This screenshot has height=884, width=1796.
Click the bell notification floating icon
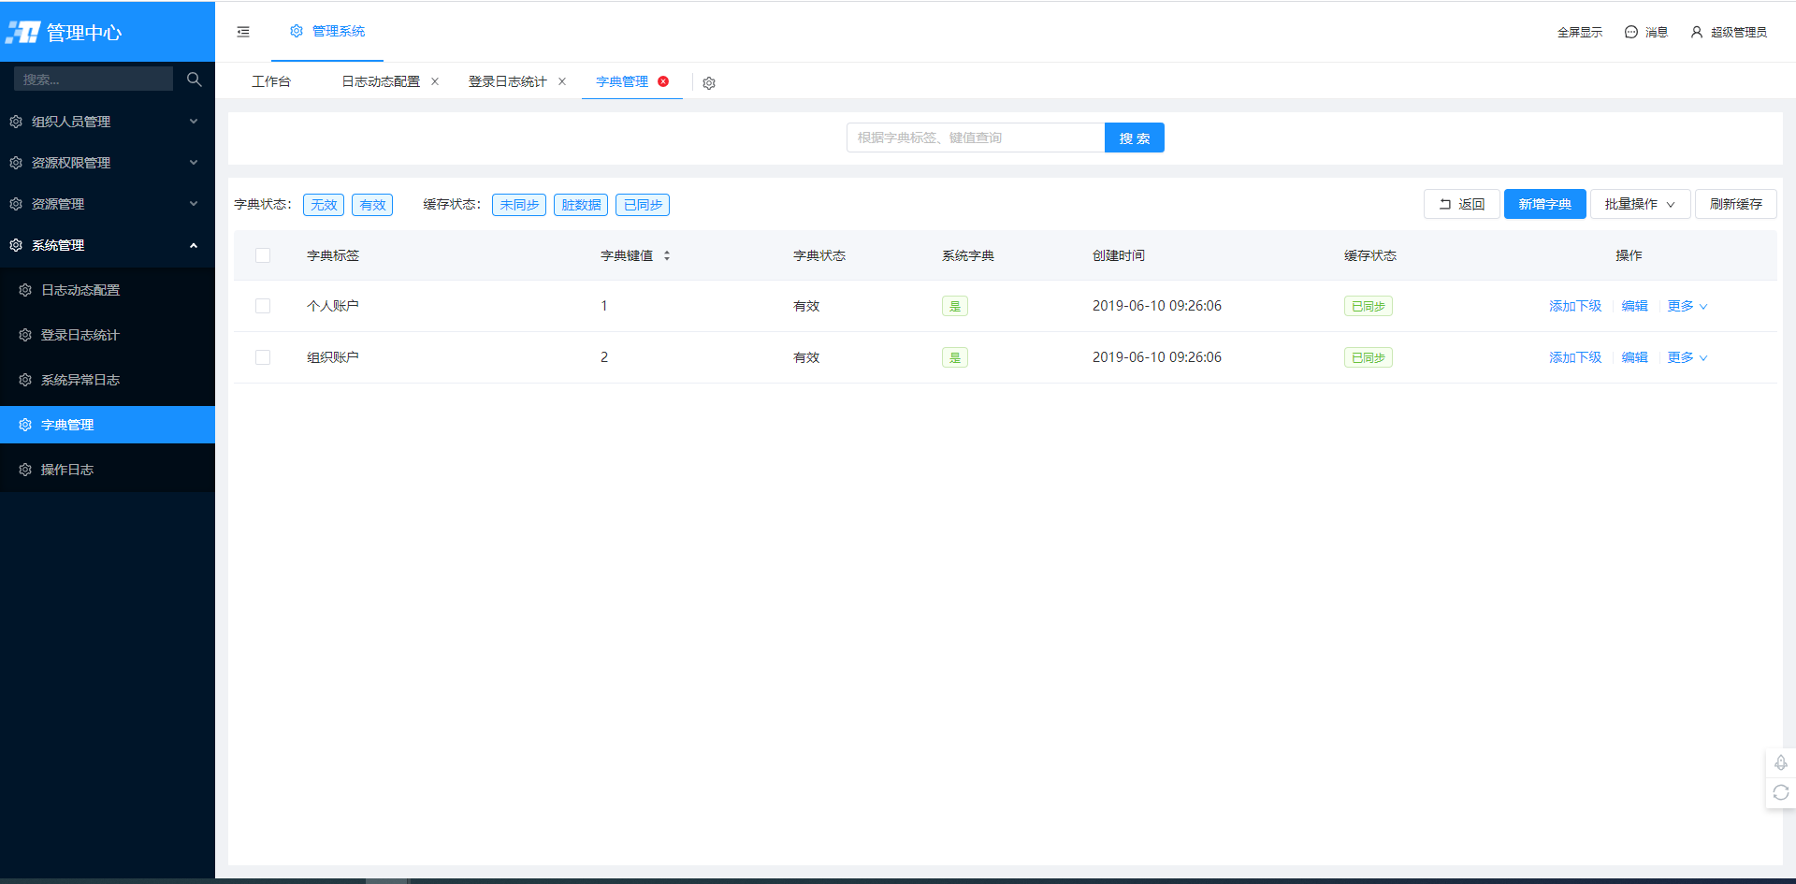[x=1781, y=762]
